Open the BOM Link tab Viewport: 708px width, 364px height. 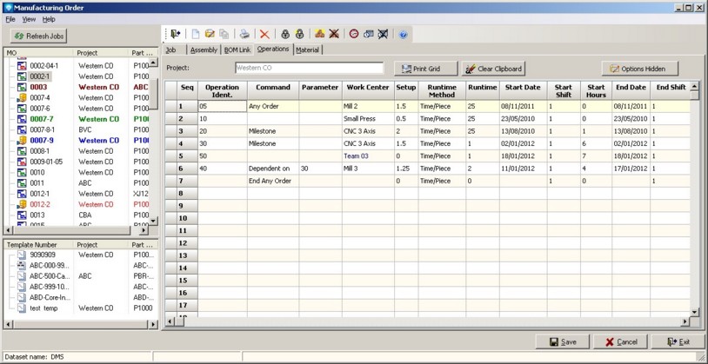tap(237, 50)
